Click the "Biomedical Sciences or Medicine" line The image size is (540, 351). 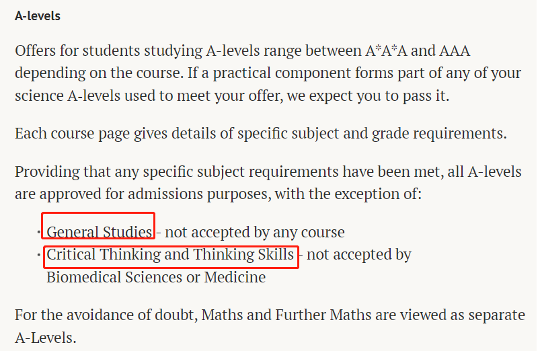tap(156, 277)
